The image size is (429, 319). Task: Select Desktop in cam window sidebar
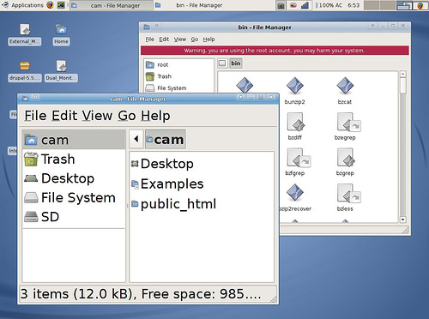(x=74, y=178)
